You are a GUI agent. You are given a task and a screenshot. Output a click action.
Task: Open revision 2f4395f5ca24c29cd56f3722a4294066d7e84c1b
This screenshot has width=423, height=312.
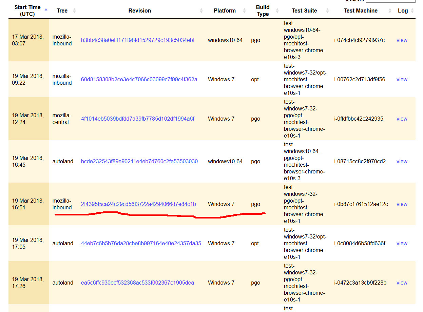tap(138, 204)
